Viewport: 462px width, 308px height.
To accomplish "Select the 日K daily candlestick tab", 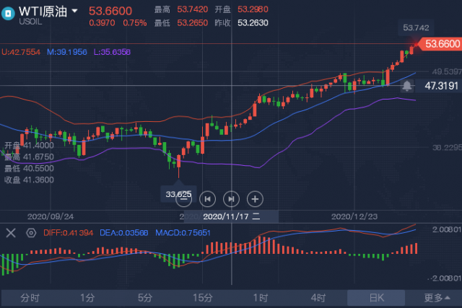I will 376,298.
